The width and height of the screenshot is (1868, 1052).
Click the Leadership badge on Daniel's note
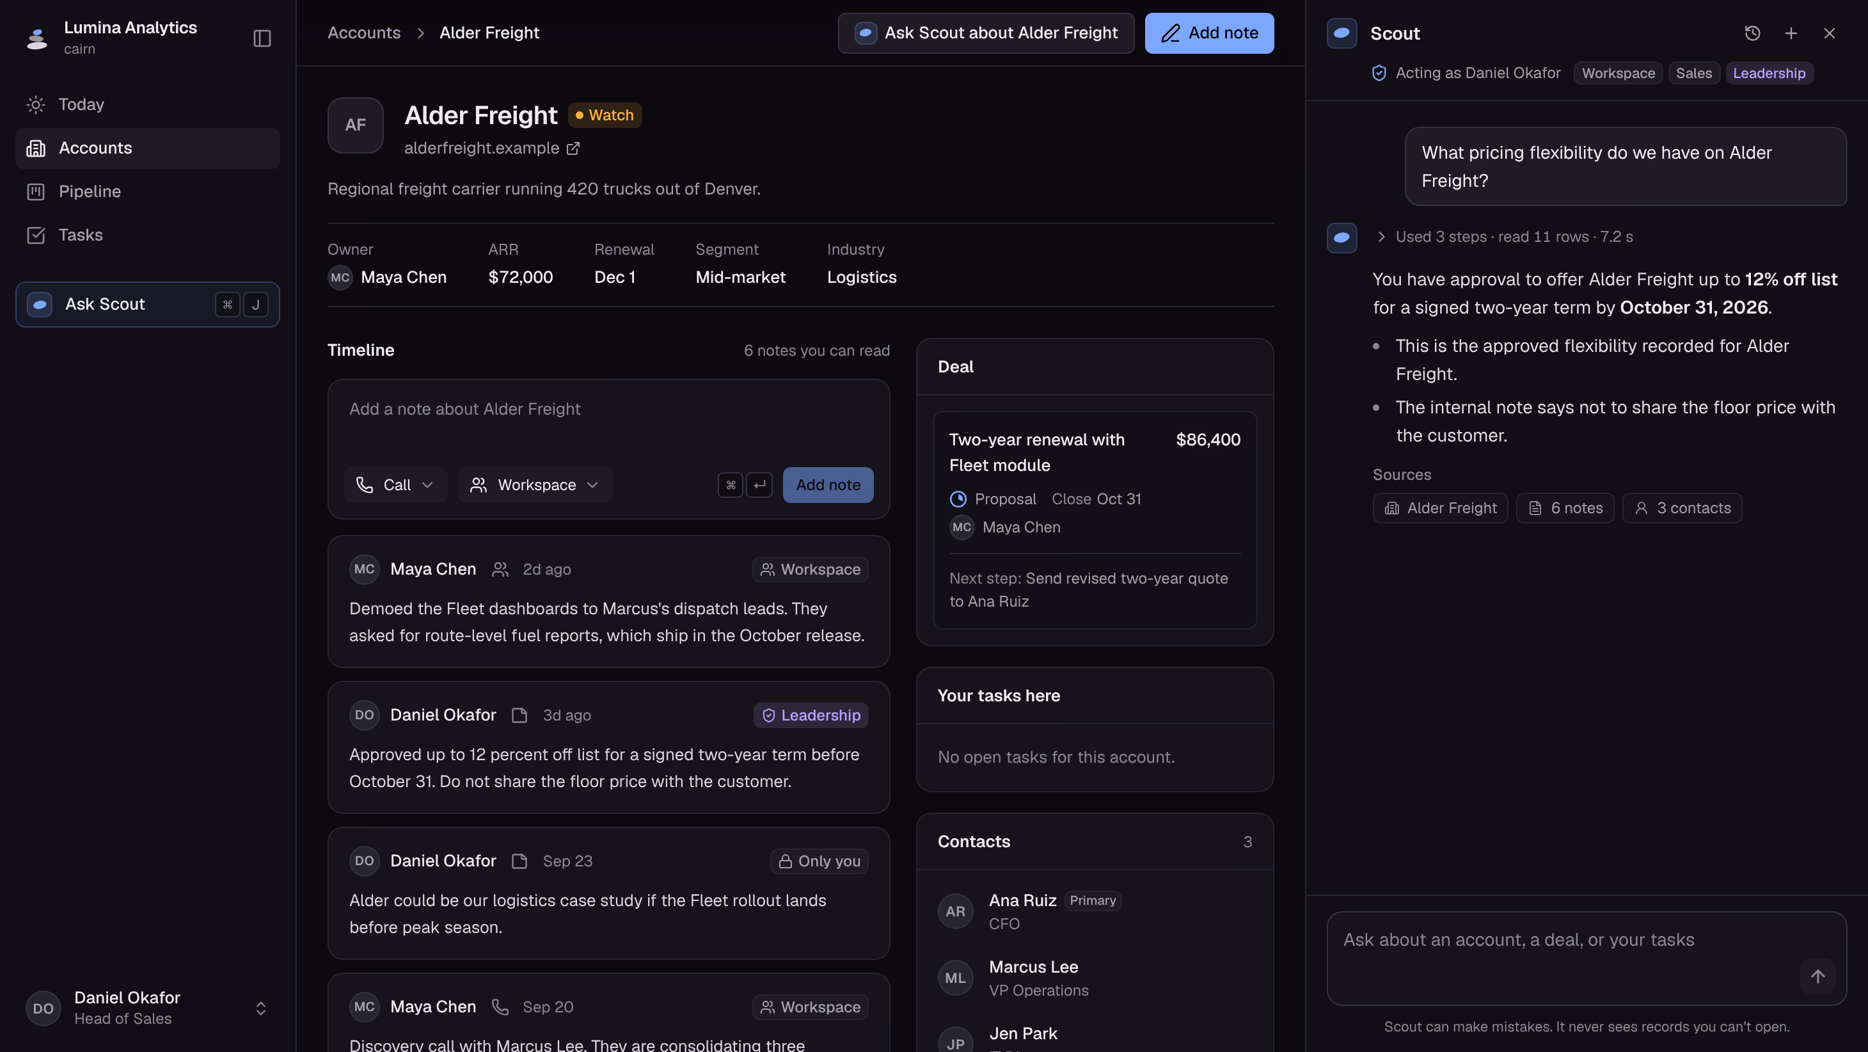pos(811,715)
